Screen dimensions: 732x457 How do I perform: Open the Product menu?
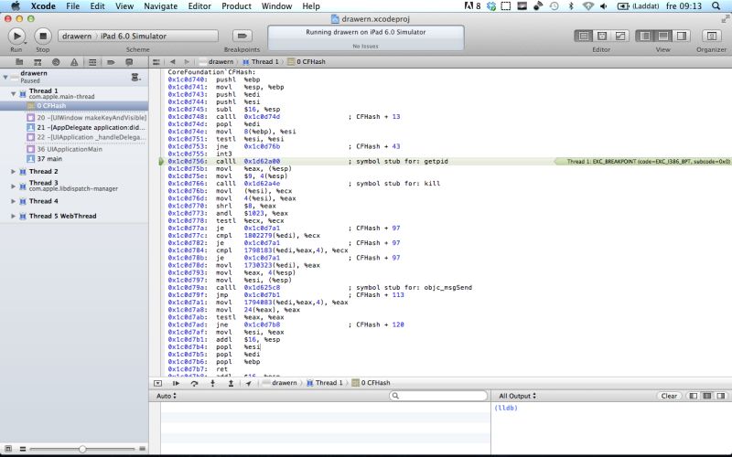(x=236, y=6)
